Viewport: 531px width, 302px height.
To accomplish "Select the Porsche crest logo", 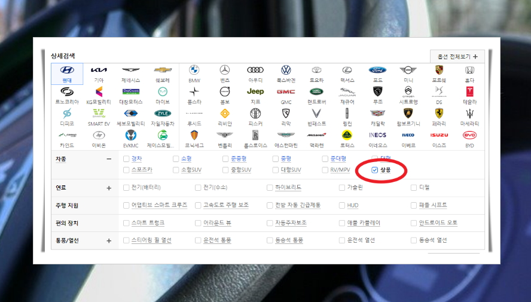I will pos(440,70).
